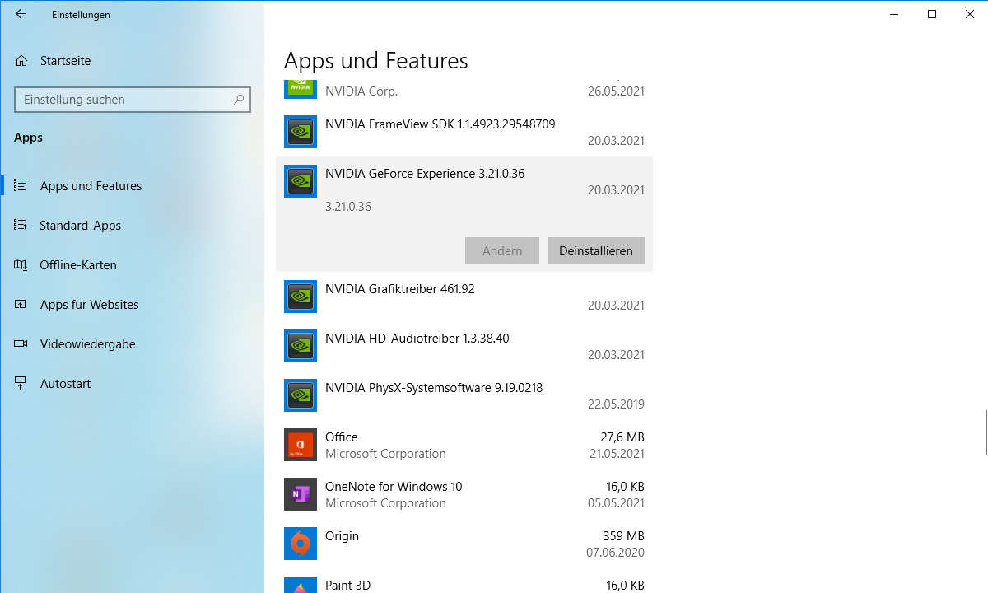Click the NVIDIA Corp. publisher text
The image size is (988, 593).
(x=361, y=91)
